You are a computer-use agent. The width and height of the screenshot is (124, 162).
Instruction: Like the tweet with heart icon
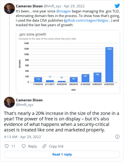coord(7,146)
